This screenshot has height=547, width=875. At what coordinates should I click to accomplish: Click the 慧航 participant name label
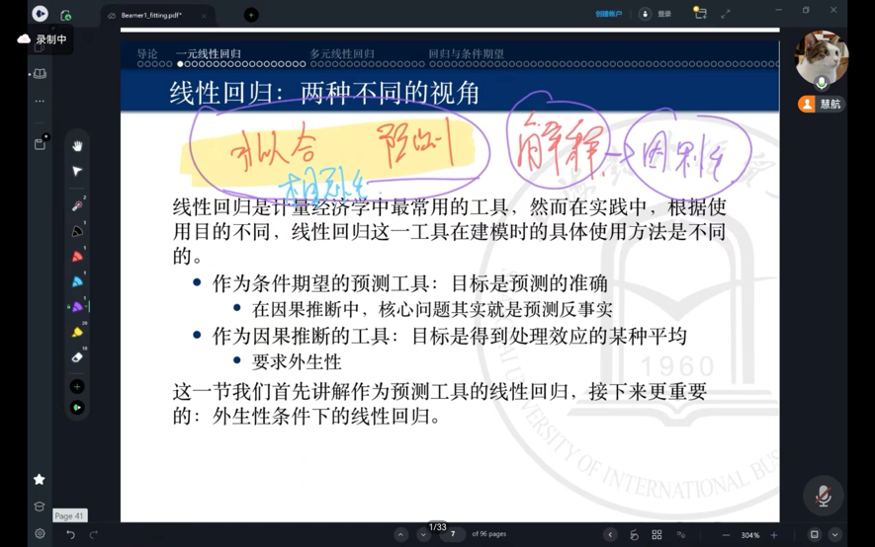coord(830,104)
